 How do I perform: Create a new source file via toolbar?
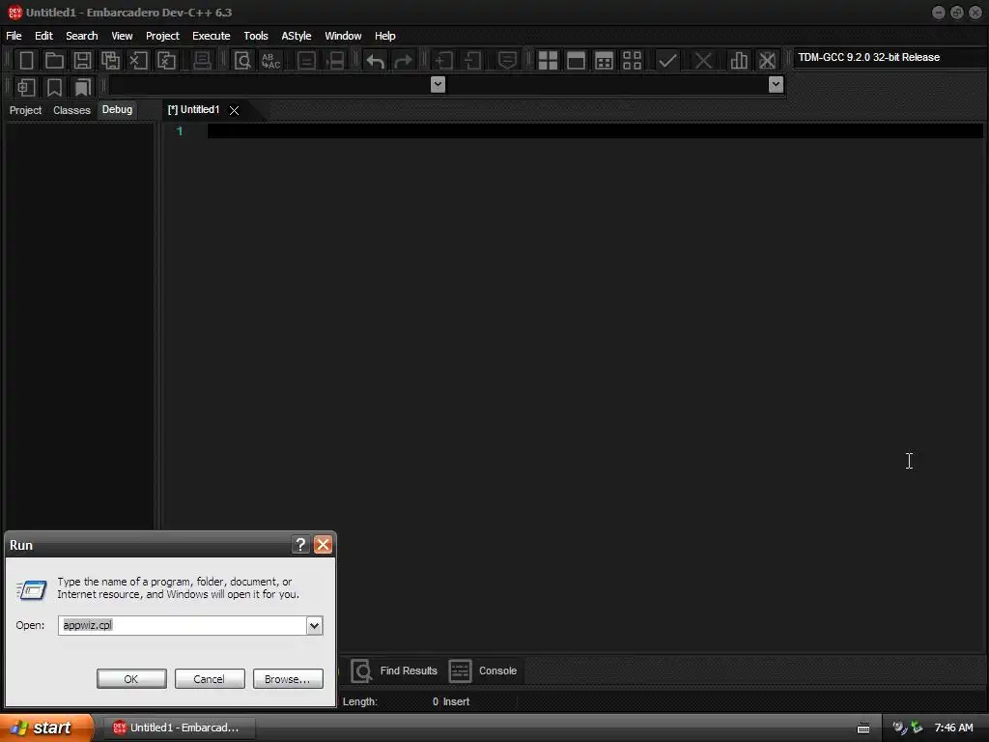tap(26, 61)
